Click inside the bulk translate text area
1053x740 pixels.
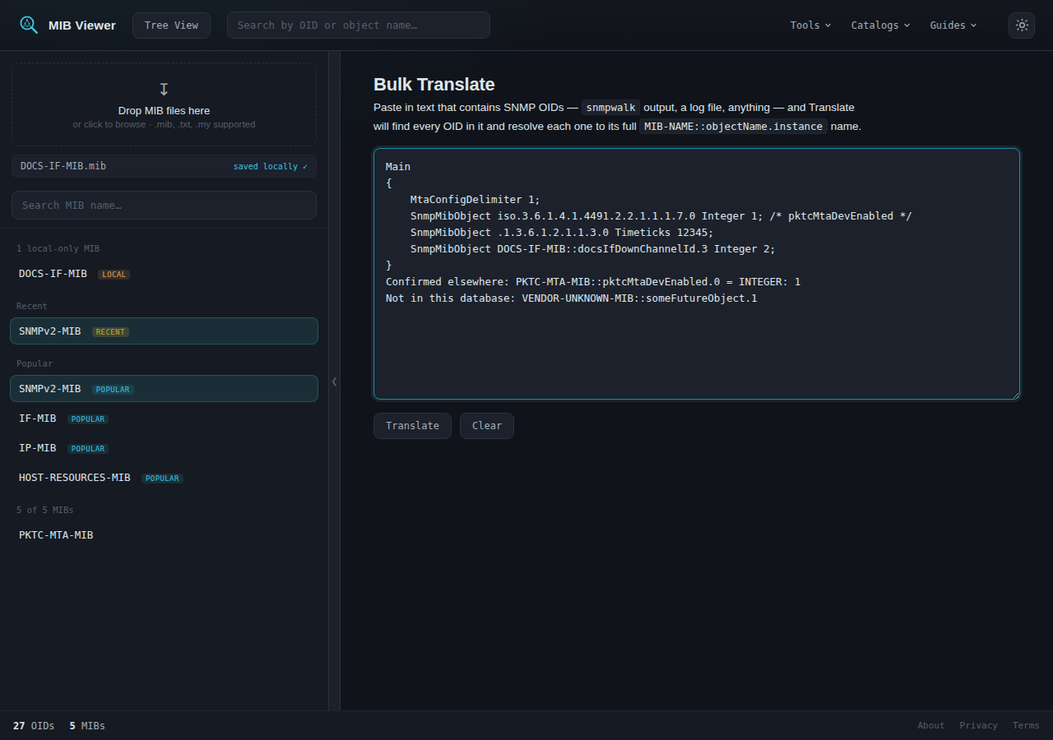point(697,274)
